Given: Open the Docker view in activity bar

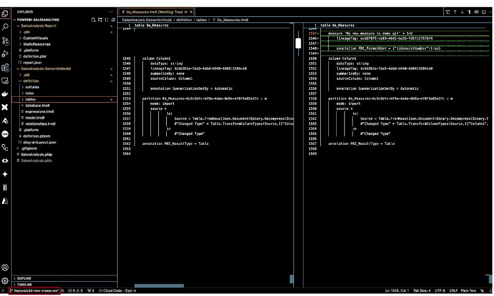Looking at the screenshot, I should coord(5,95).
